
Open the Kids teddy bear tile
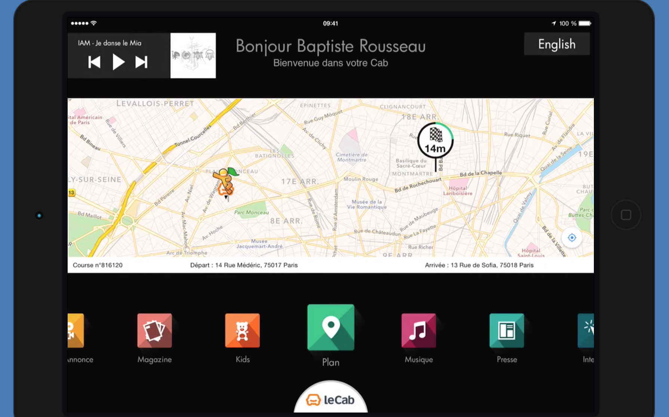tap(242, 330)
